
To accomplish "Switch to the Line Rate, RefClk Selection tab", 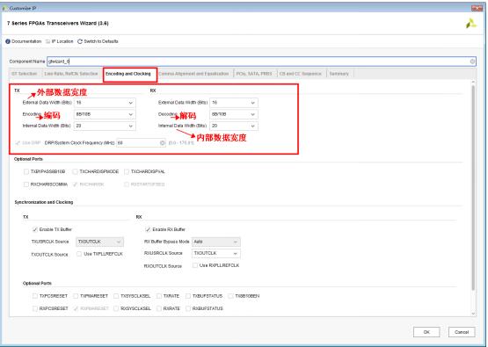I will (x=71, y=74).
